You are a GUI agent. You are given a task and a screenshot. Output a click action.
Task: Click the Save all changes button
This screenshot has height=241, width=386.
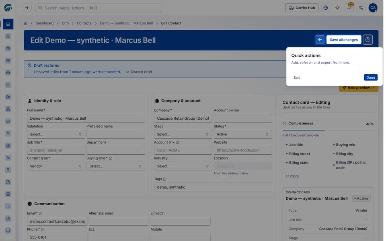click(x=344, y=40)
